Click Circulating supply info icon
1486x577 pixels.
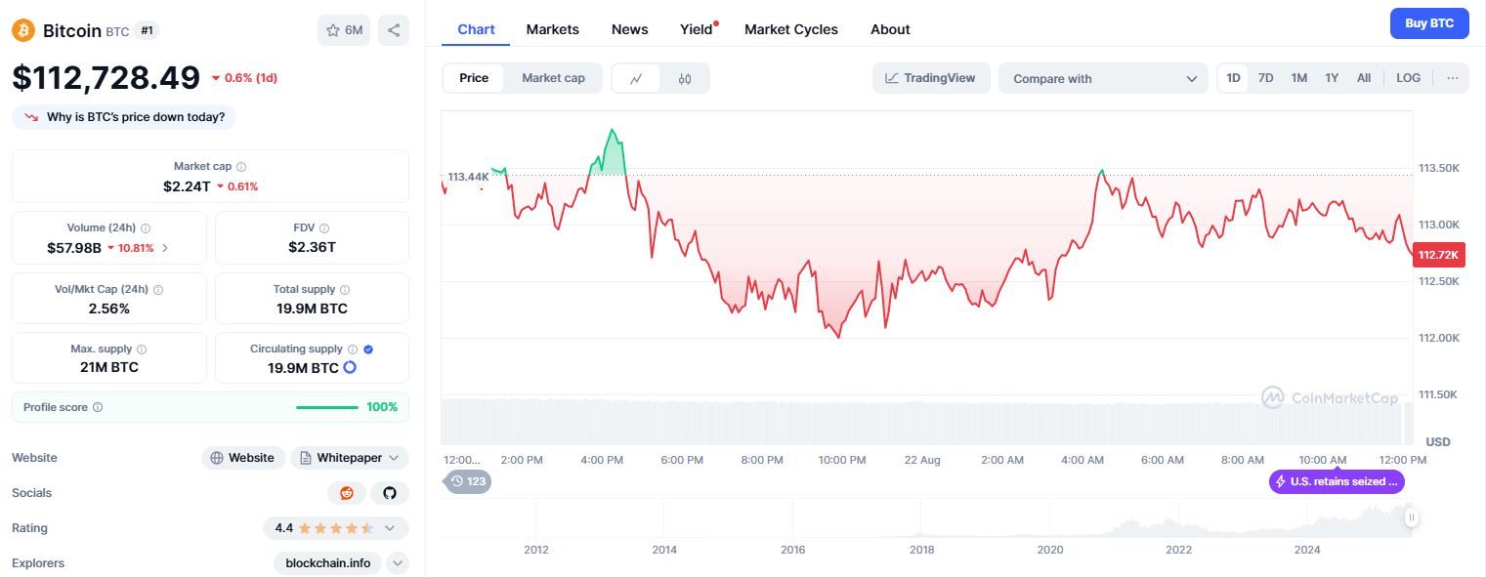pyautogui.click(x=353, y=350)
